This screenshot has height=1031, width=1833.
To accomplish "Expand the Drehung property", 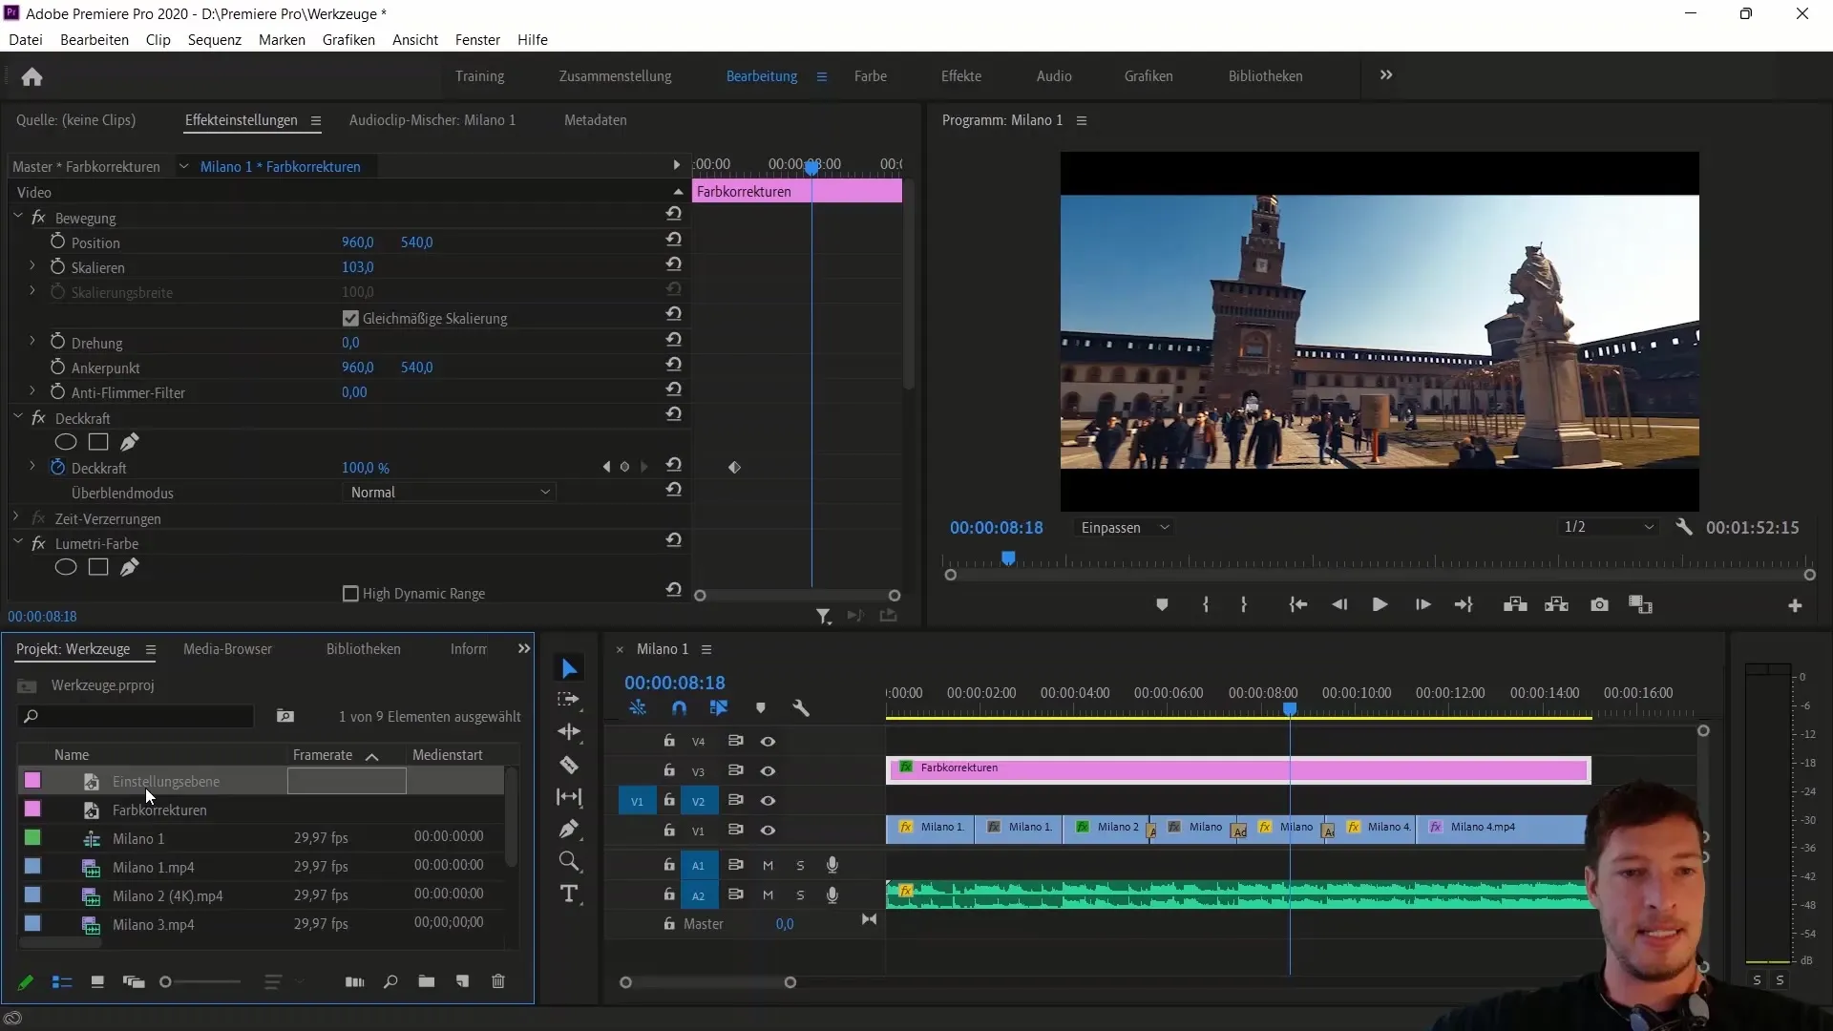I will coord(32,341).
